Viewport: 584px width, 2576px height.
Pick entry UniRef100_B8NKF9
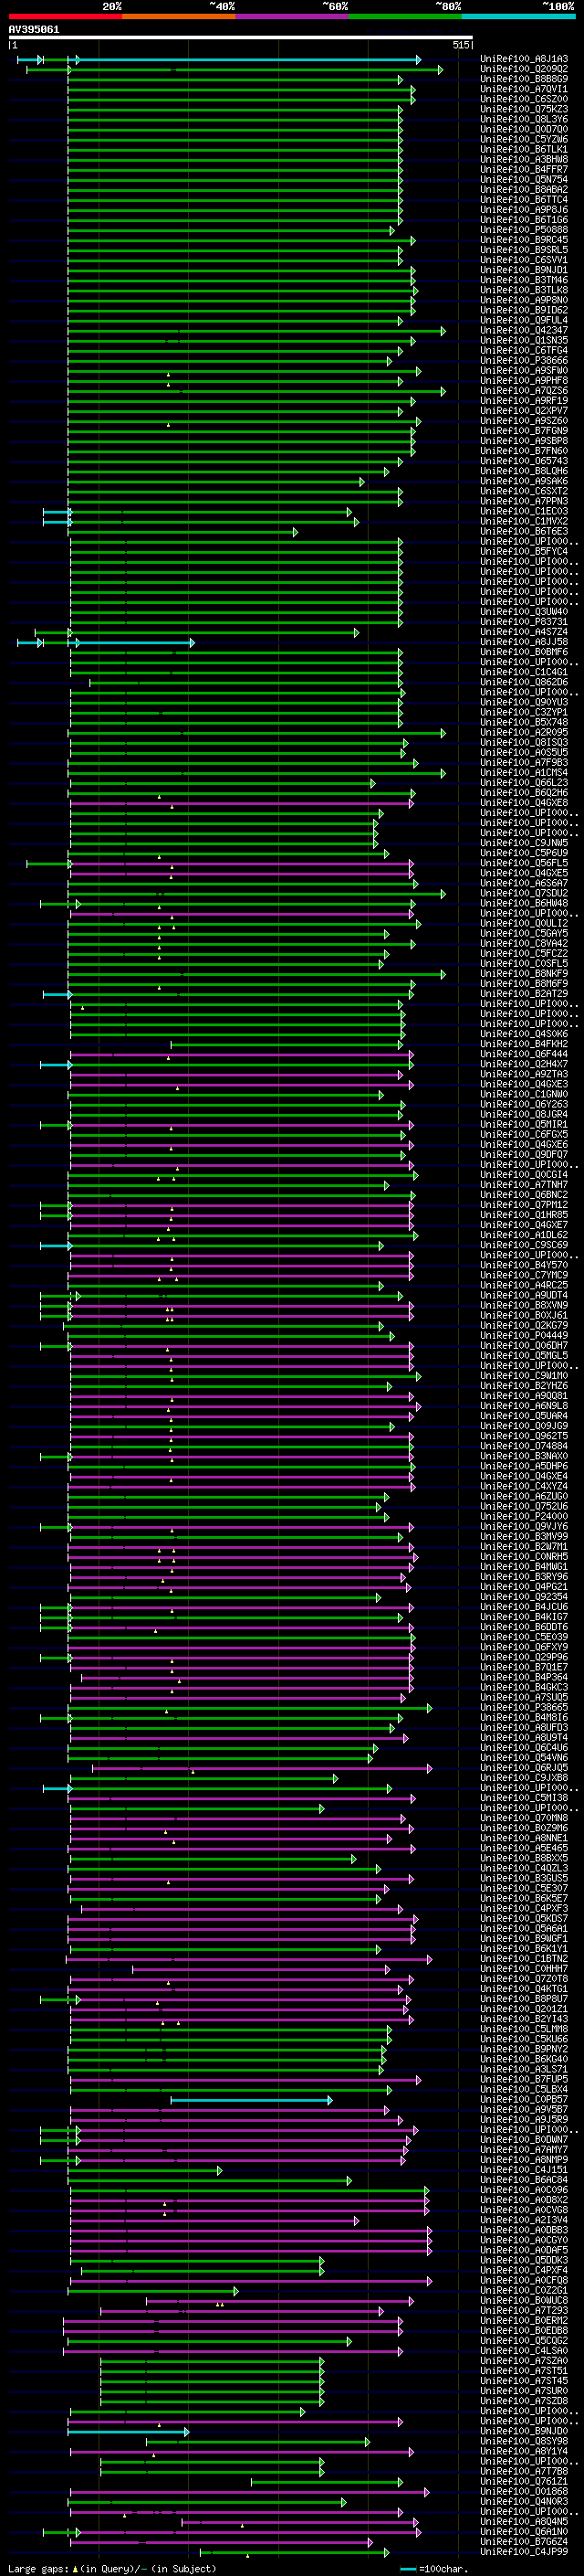(x=524, y=974)
